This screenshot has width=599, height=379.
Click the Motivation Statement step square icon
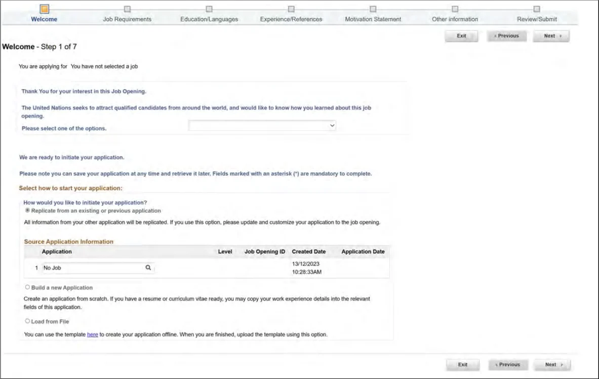point(373,9)
